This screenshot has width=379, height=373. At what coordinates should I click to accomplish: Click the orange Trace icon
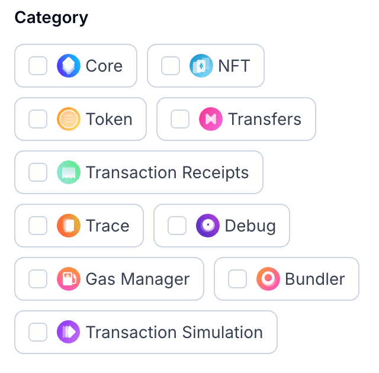tap(69, 226)
